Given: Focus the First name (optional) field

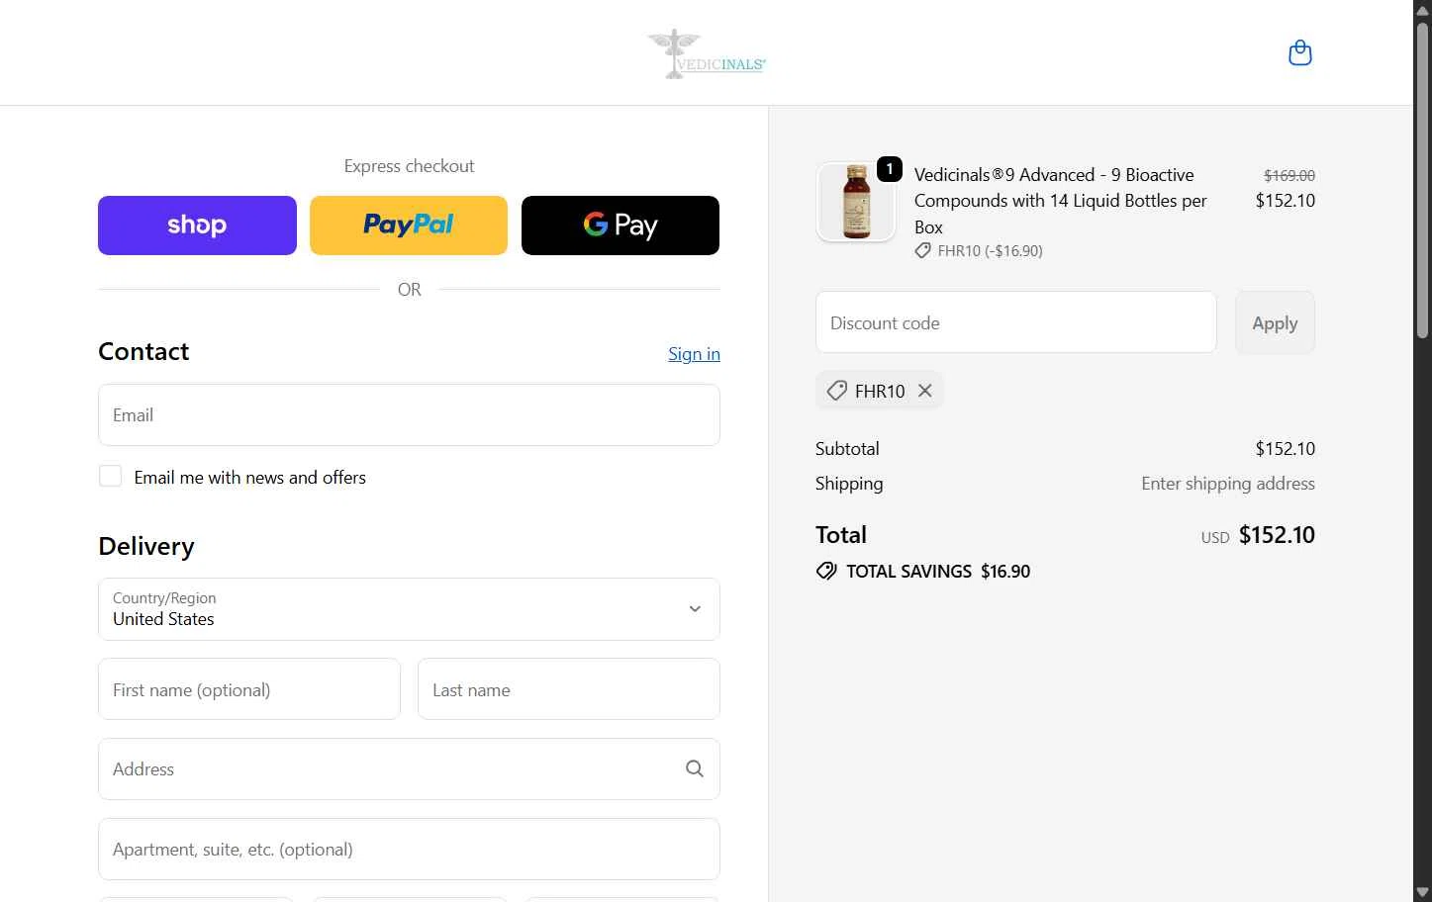Looking at the screenshot, I should point(249,689).
